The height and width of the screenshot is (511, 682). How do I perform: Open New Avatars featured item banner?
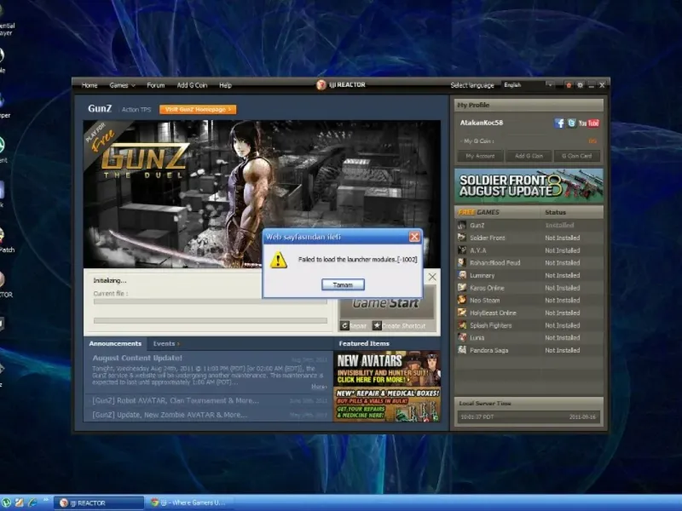pos(387,369)
